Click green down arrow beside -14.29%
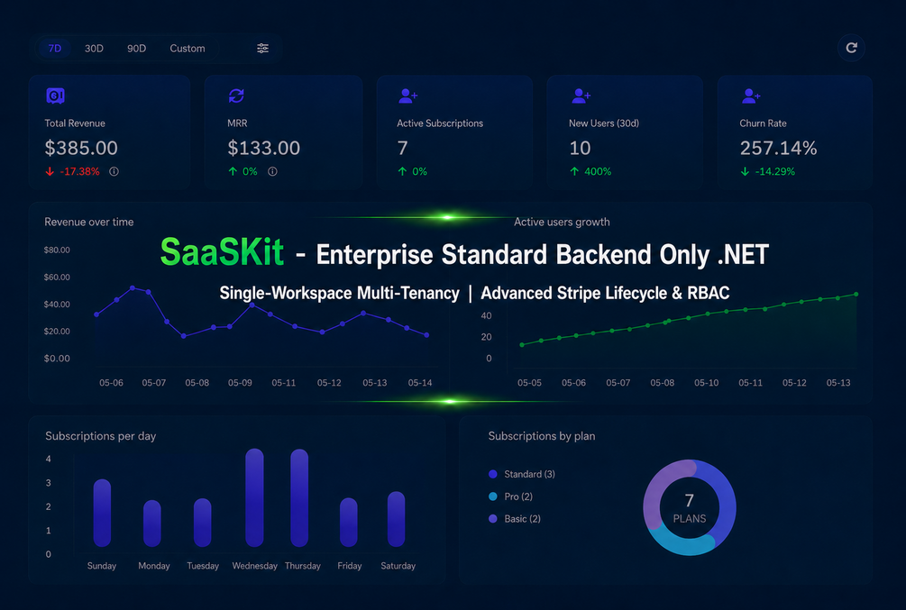Image resolution: width=906 pixels, height=610 pixels. [745, 171]
